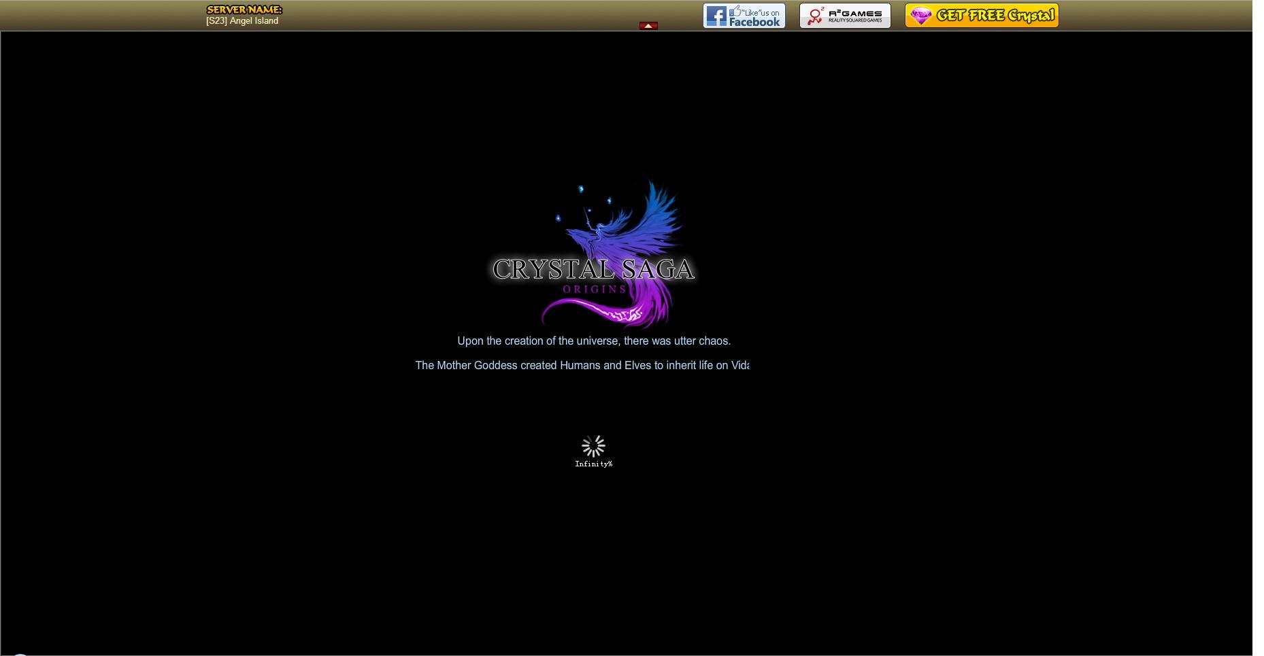The height and width of the screenshot is (656, 1264).
Task: Click the loading spinner icon
Action: [593, 446]
